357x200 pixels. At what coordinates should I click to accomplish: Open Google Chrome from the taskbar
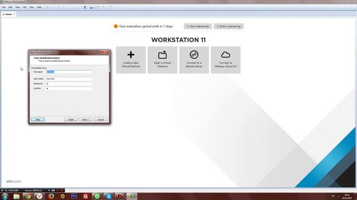[x=28, y=196]
